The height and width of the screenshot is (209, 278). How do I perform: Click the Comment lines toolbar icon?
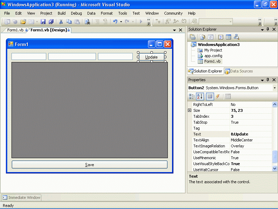point(97,22)
